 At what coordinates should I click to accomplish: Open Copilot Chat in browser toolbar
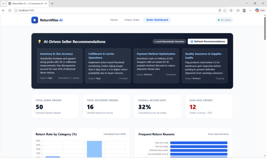pyautogui.click(x=260, y=10)
